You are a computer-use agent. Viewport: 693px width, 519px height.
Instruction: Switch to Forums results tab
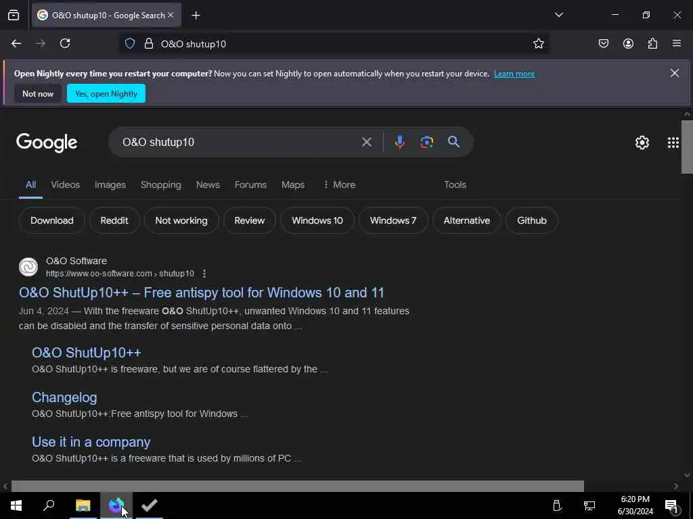click(250, 185)
